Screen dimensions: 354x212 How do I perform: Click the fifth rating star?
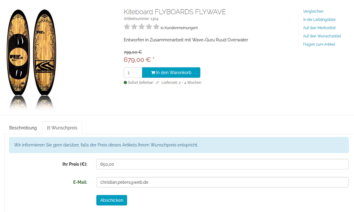(156, 27)
